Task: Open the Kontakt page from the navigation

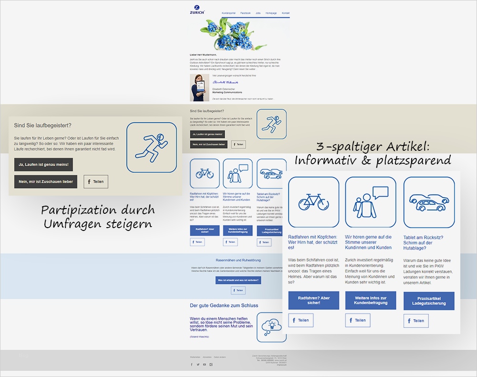Action: [x=285, y=13]
